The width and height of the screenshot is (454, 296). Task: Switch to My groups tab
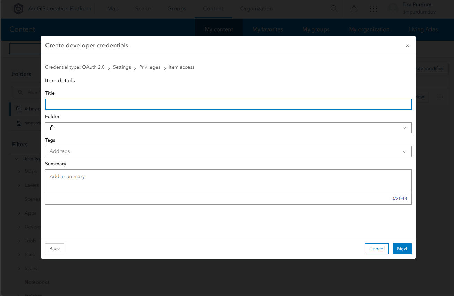coord(316,29)
